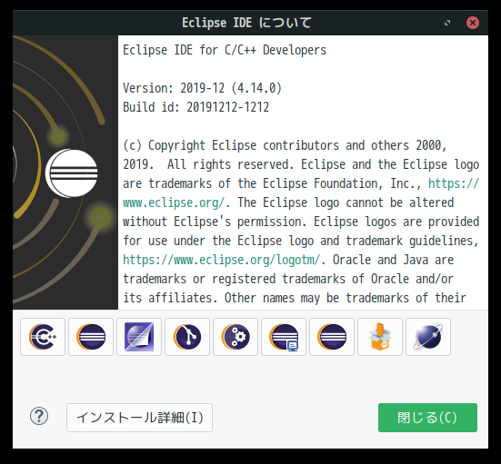Click the maximize icon in title bar

[447, 23]
